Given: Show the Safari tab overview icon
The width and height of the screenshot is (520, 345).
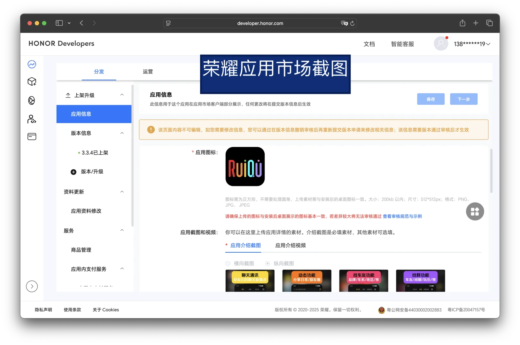Looking at the screenshot, I should (x=489, y=23).
